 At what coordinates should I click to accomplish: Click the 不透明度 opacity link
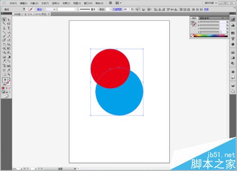[x=117, y=9]
